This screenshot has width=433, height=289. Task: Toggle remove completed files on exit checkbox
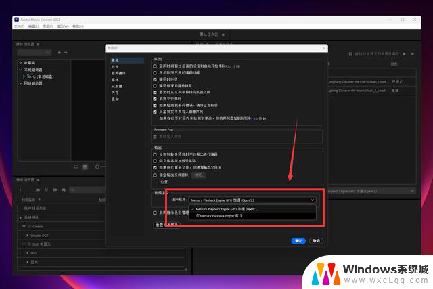click(x=155, y=92)
